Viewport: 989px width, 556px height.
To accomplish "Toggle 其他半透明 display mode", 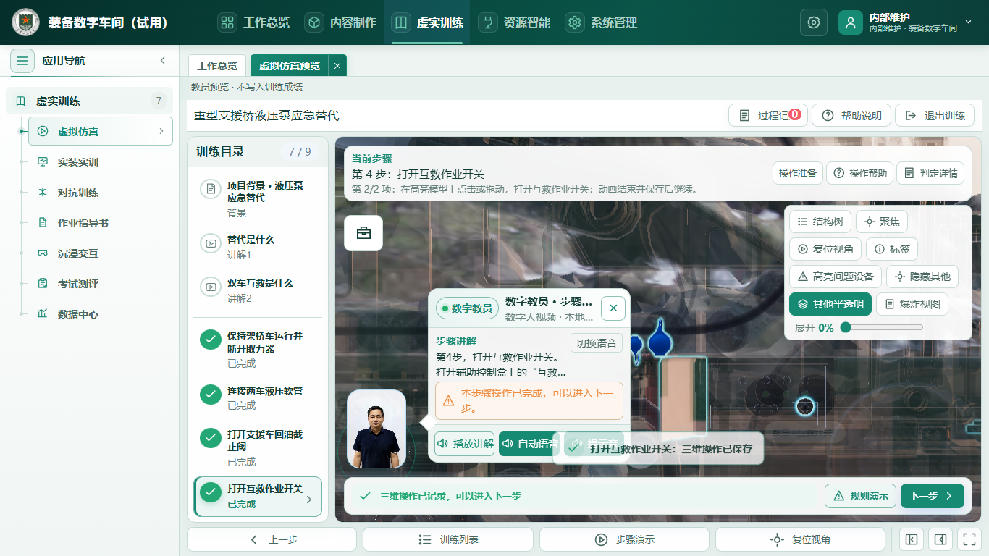I will tap(830, 304).
